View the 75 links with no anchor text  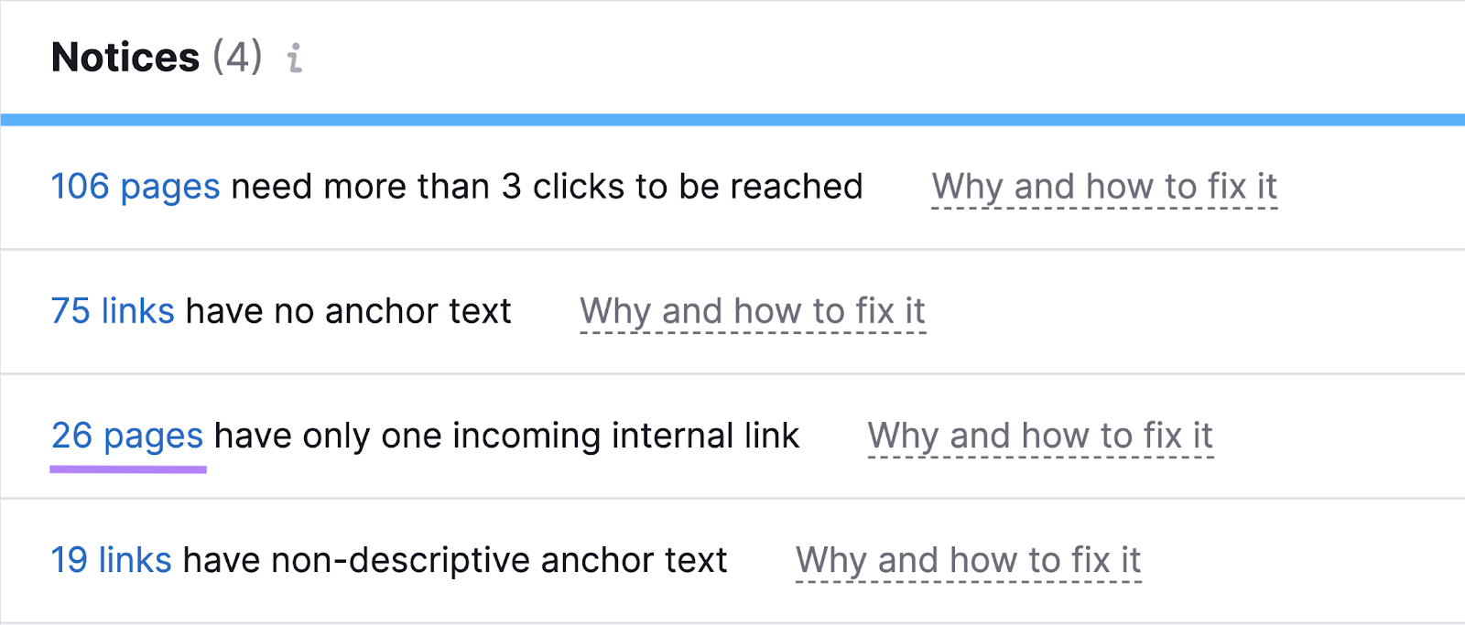click(x=112, y=311)
